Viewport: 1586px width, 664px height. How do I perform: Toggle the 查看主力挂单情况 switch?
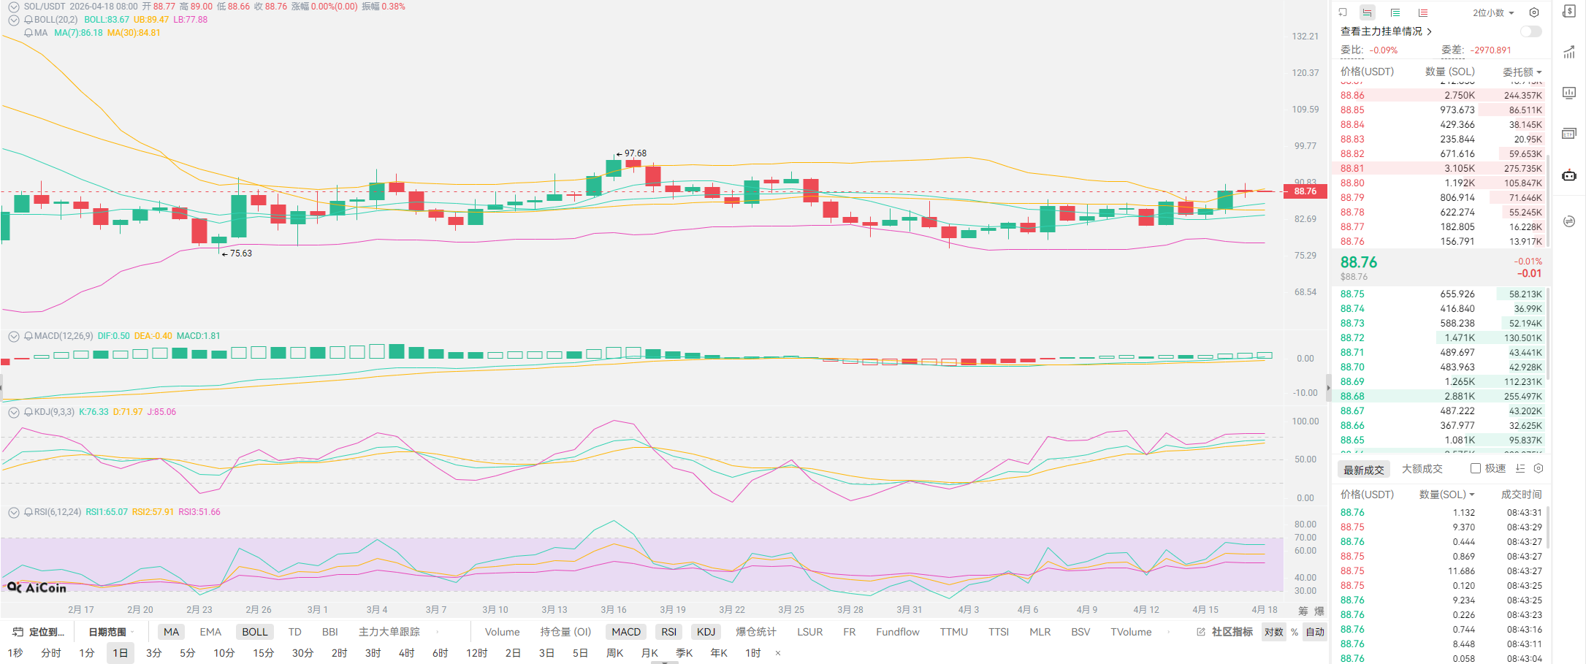[1530, 31]
